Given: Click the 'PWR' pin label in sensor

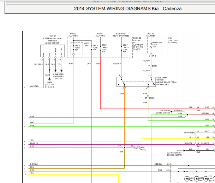Looking at the screenshot, I should click(44, 54).
